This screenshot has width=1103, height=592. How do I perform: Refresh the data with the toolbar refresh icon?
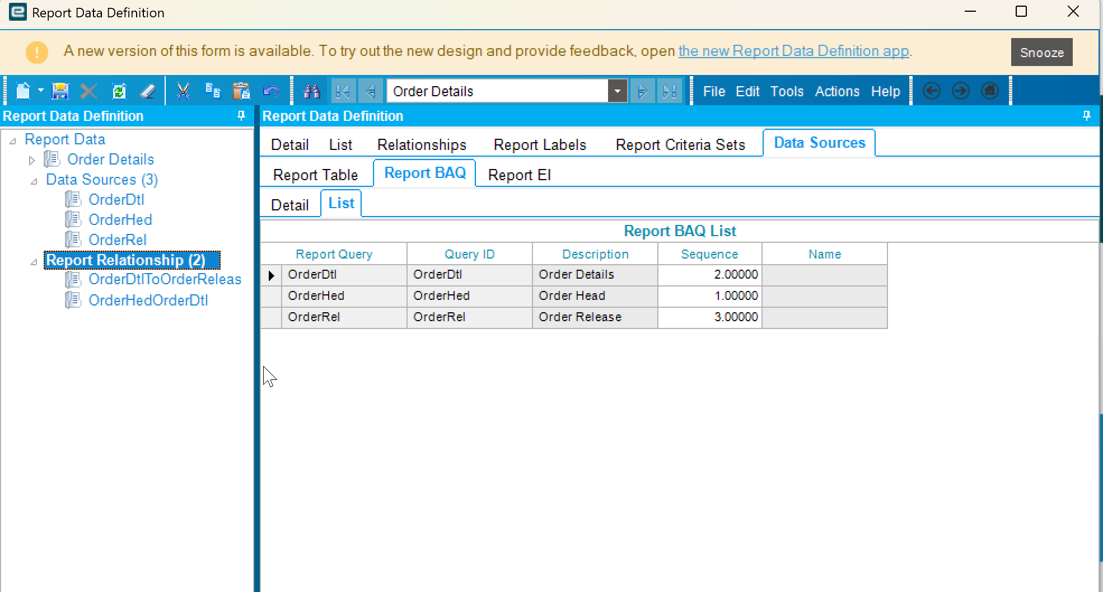(x=119, y=91)
